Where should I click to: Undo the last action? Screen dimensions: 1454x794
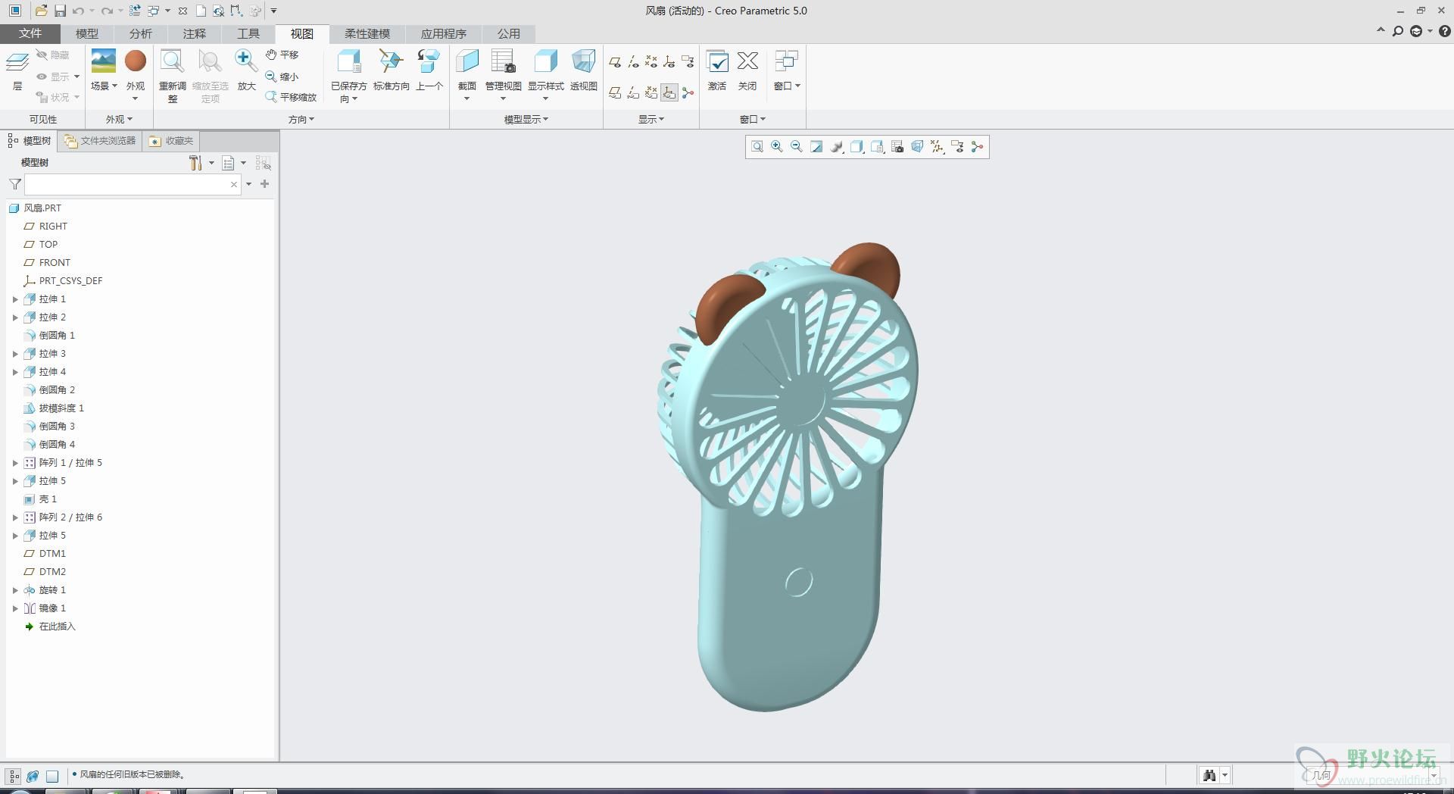[78, 11]
